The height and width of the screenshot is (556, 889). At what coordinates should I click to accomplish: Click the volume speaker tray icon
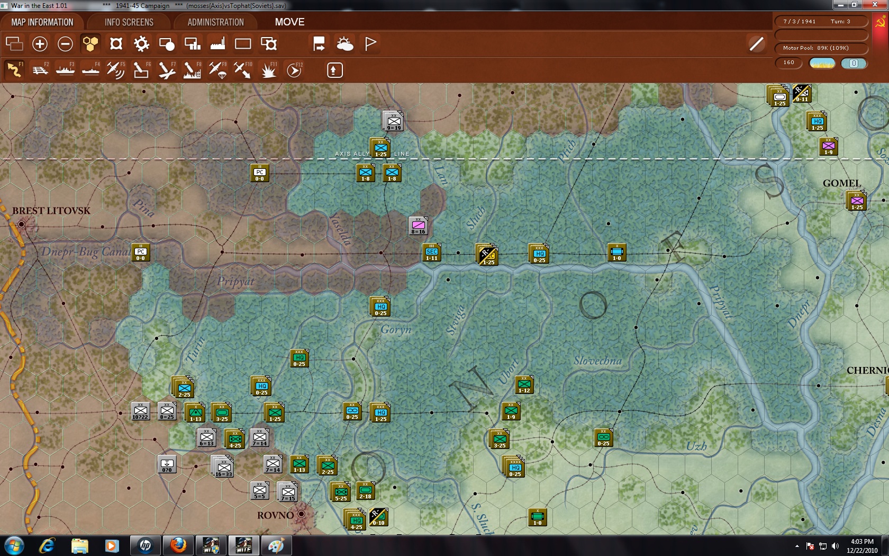[x=835, y=546]
